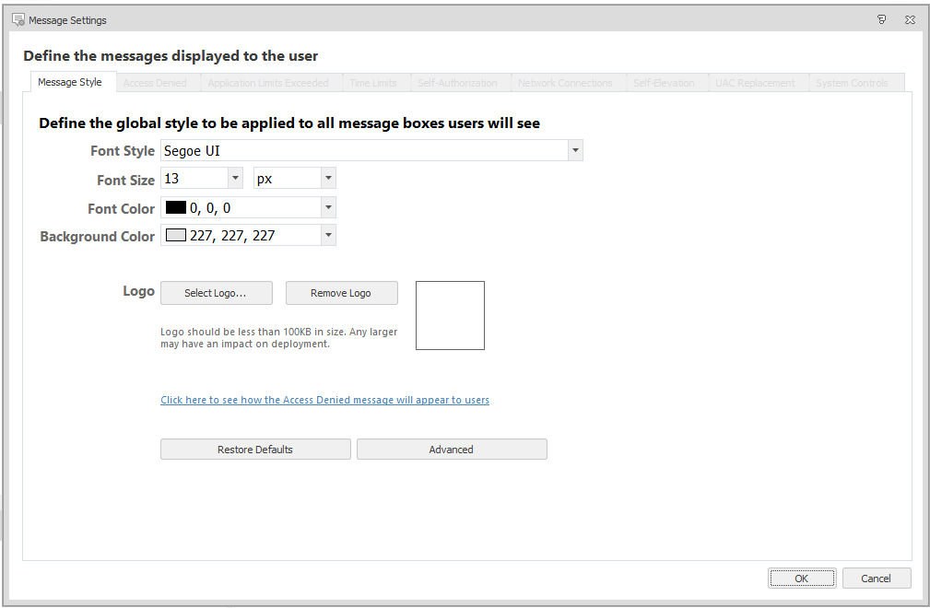The width and height of the screenshot is (930, 608).
Task: Open the Font Size dropdown
Action: tap(235, 177)
